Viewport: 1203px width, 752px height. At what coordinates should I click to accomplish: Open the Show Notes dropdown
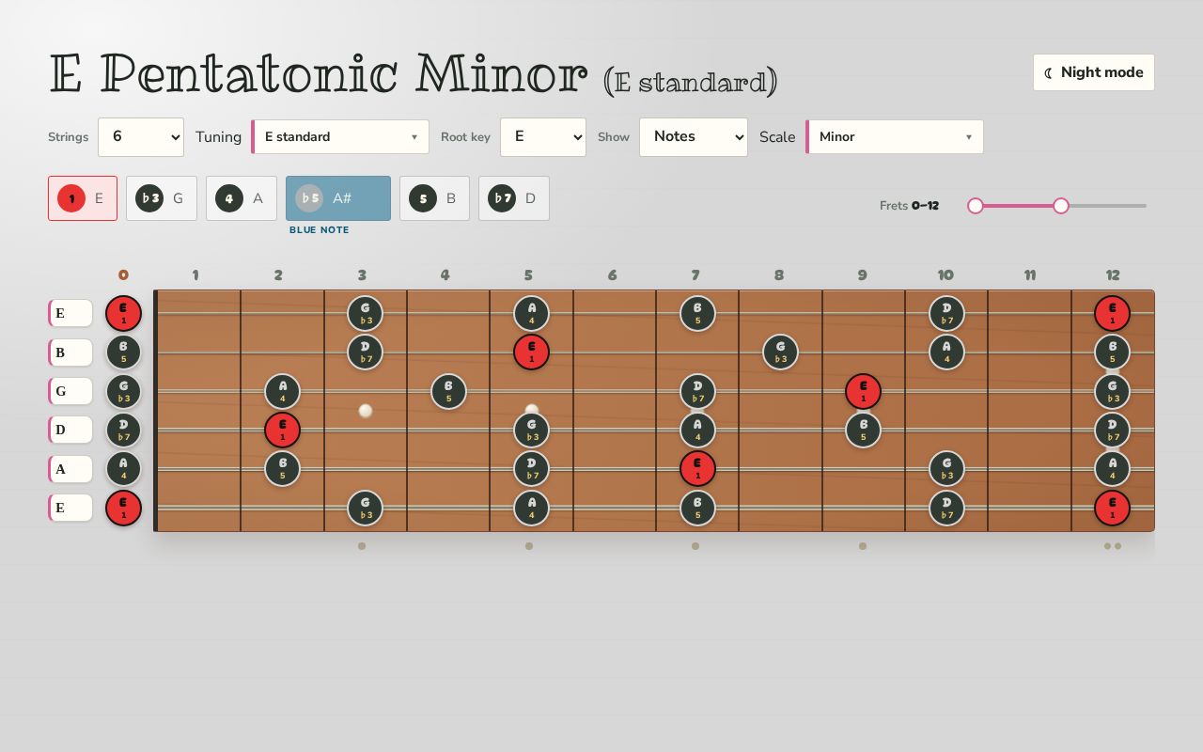[x=694, y=137]
